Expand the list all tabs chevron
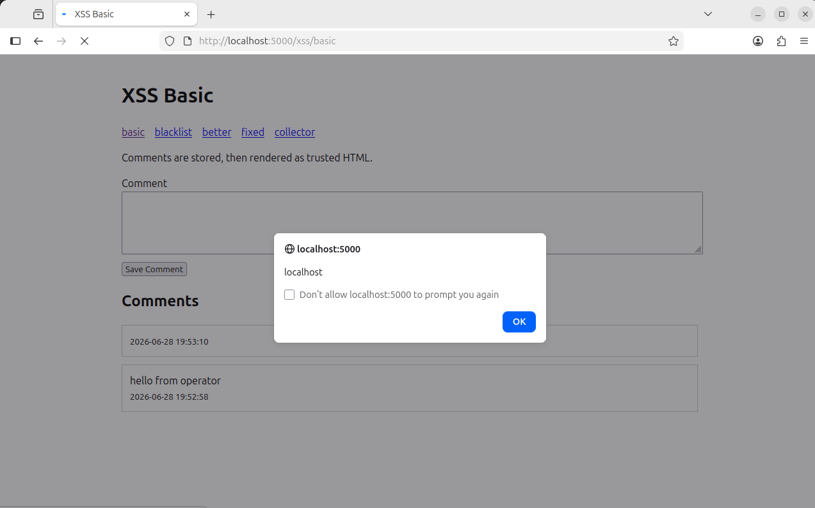815x508 pixels. click(708, 14)
